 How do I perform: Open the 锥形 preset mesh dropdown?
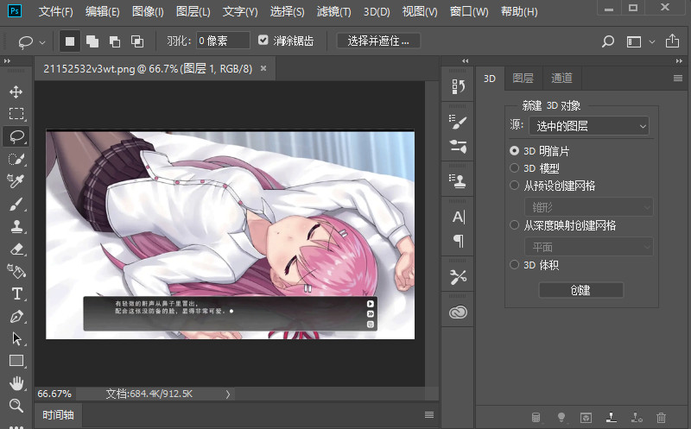coord(589,206)
